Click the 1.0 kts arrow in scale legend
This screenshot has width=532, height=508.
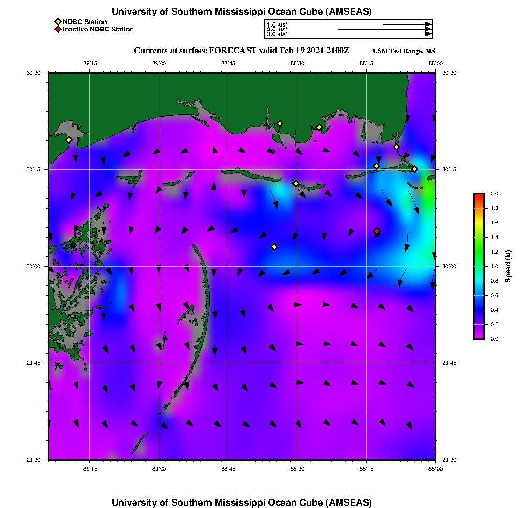click(x=407, y=24)
